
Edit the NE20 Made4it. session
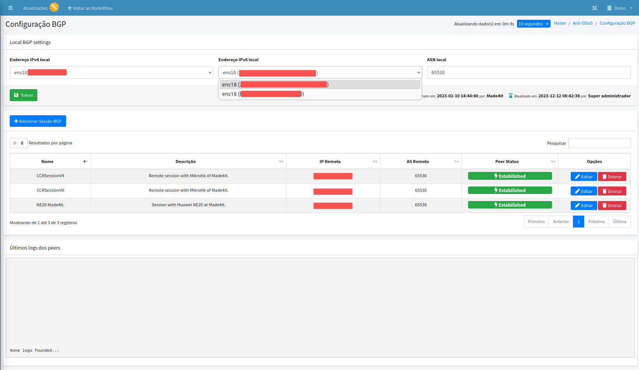click(x=584, y=206)
